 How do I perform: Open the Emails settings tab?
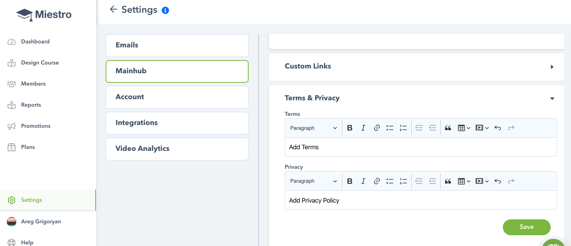177,45
